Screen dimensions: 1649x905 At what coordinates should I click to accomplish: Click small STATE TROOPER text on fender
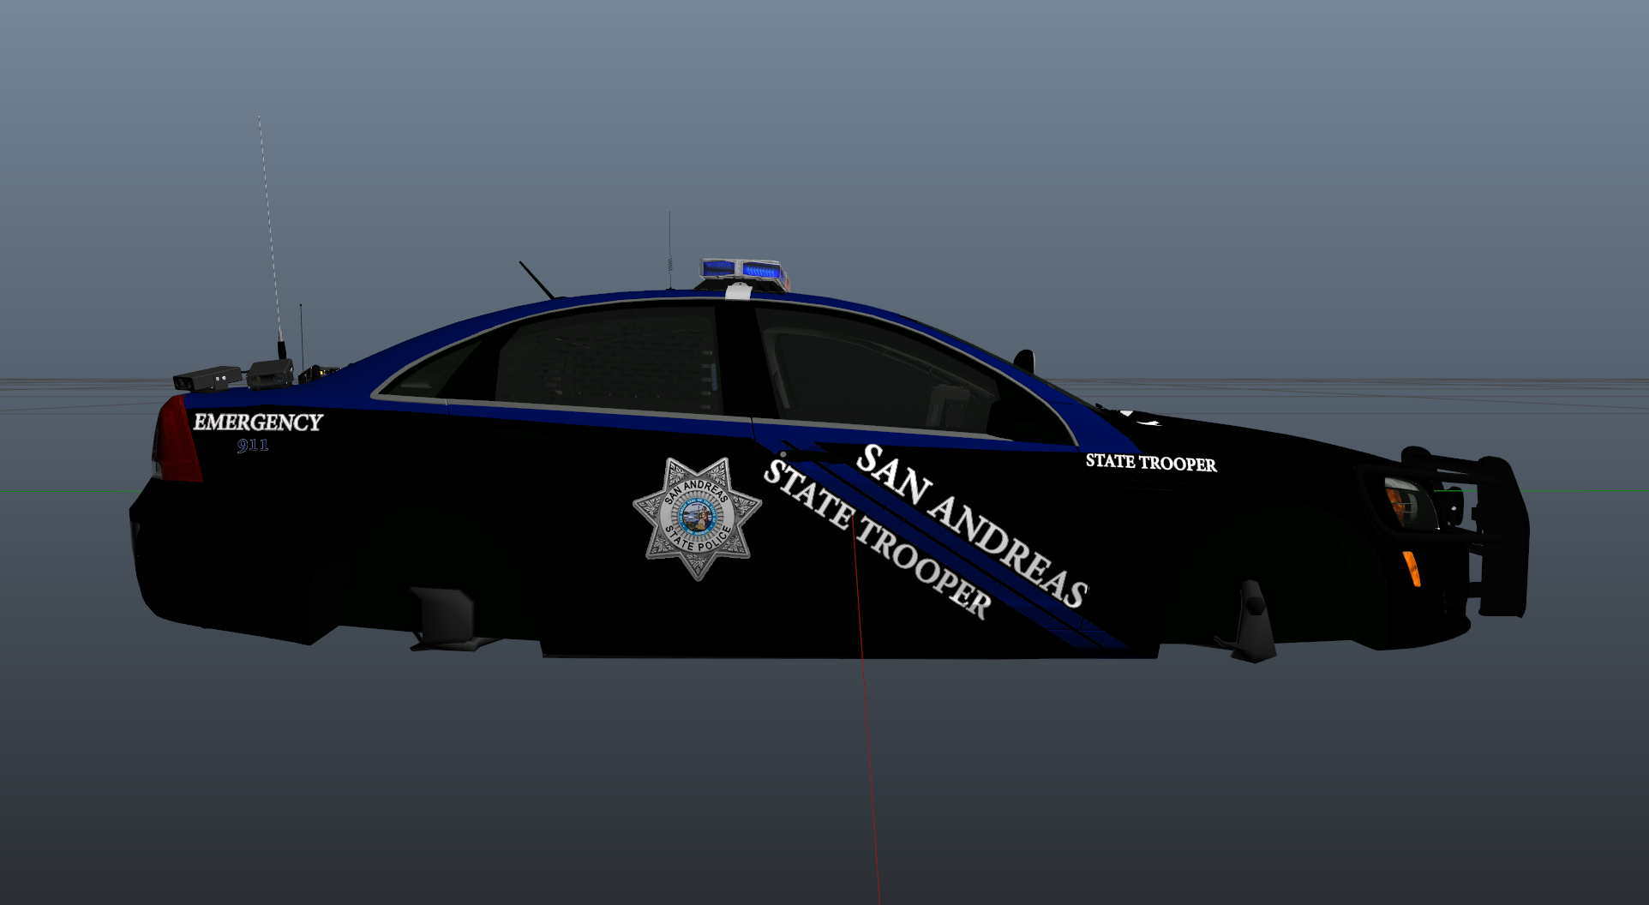[1150, 463]
